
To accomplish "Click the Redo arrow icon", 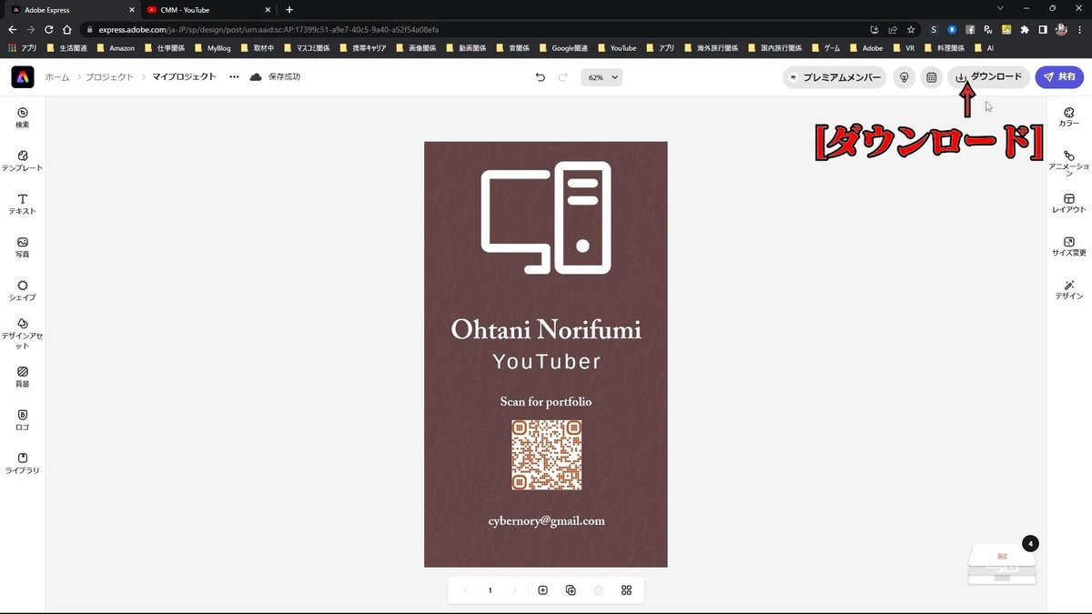I will point(562,77).
